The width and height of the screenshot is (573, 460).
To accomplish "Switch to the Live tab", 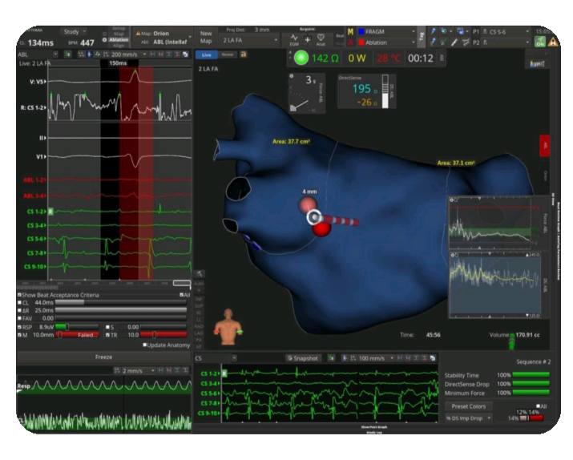I will [x=205, y=54].
